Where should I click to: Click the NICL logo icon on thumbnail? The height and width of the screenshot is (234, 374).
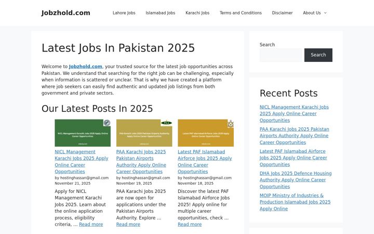point(107,123)
